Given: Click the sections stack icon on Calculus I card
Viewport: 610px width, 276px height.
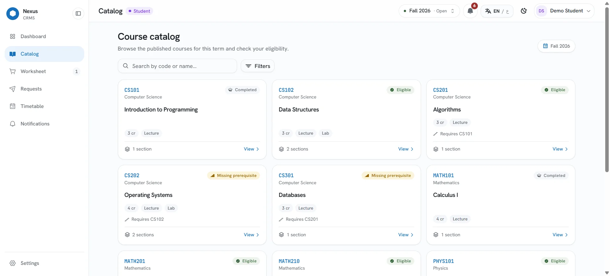Looking at the screenshot, I should click(436, 235).
